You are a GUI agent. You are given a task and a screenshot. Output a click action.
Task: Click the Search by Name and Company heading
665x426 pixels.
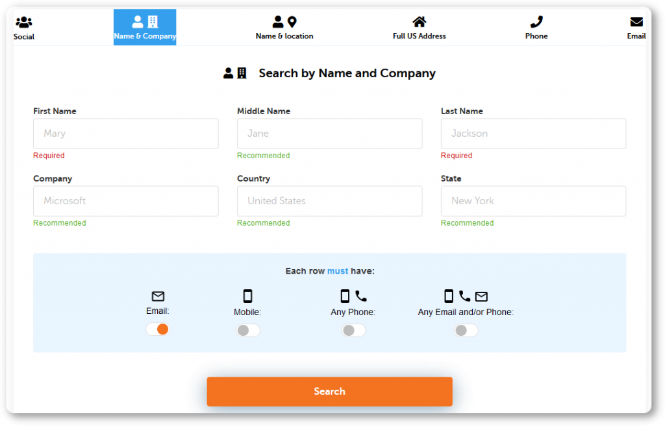pos(347,73)
